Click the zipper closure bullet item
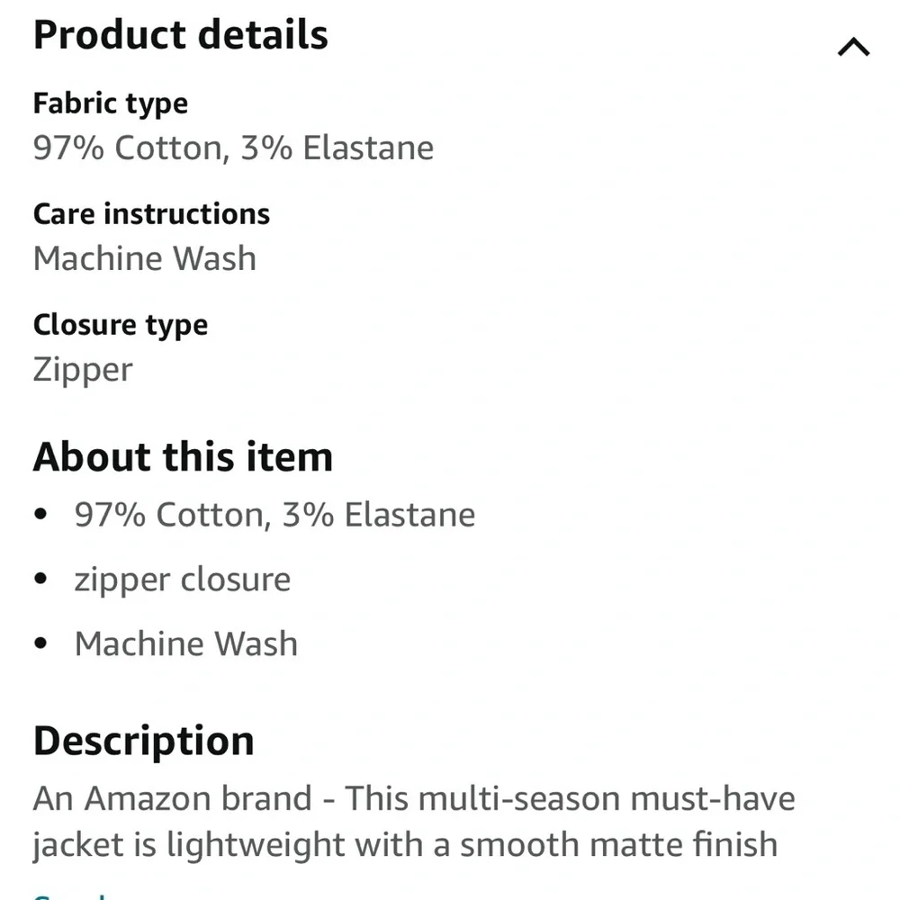 (183, 580)
